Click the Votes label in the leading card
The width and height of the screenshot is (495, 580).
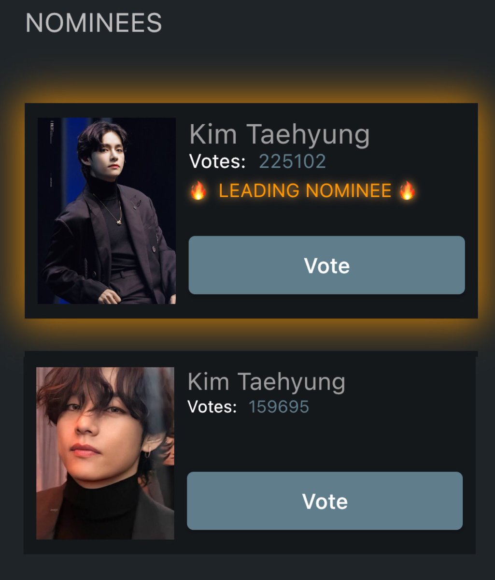(x=217, y=161)
